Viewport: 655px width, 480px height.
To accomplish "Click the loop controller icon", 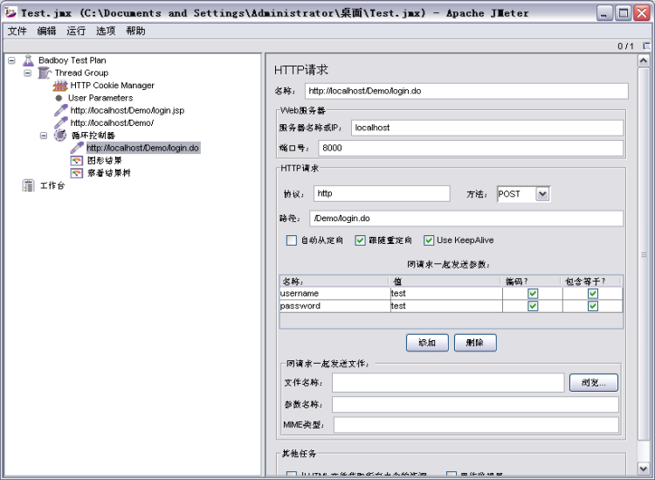I will pos(60,135).
